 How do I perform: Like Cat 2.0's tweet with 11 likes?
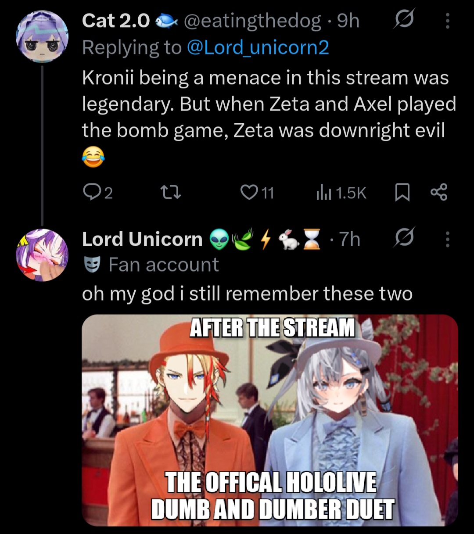257,193
